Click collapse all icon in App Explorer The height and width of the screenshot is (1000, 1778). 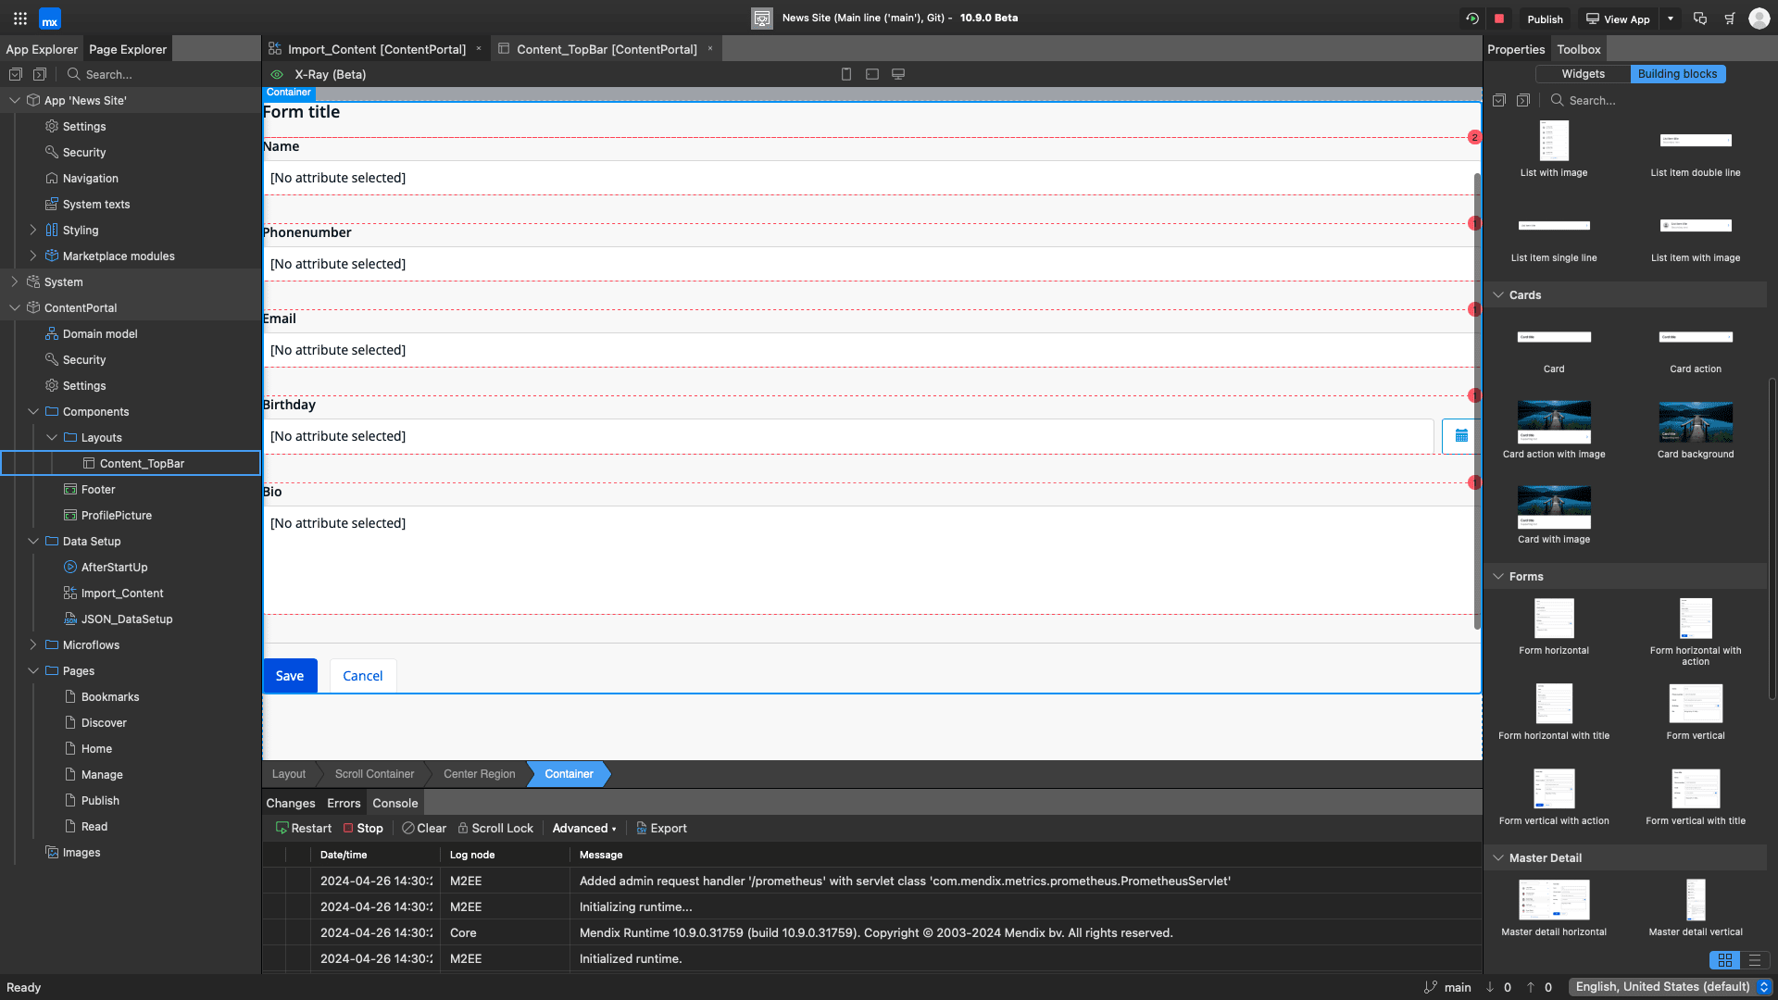tap(40, 74)
